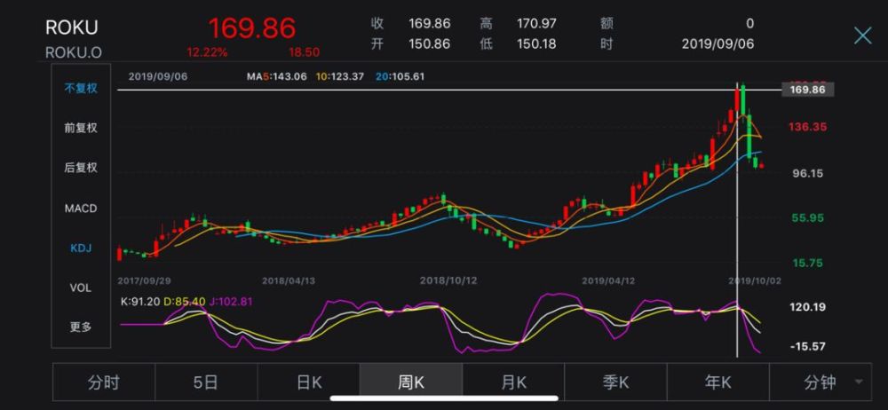Click the 20:105.61 moving average label
The width and height of the screenshot is (888, 410).
[400, 76]
